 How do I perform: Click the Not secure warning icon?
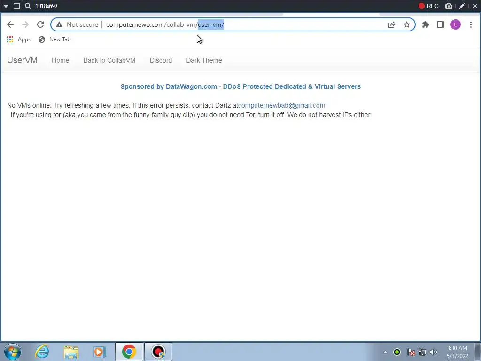click(x=59, y=24)
